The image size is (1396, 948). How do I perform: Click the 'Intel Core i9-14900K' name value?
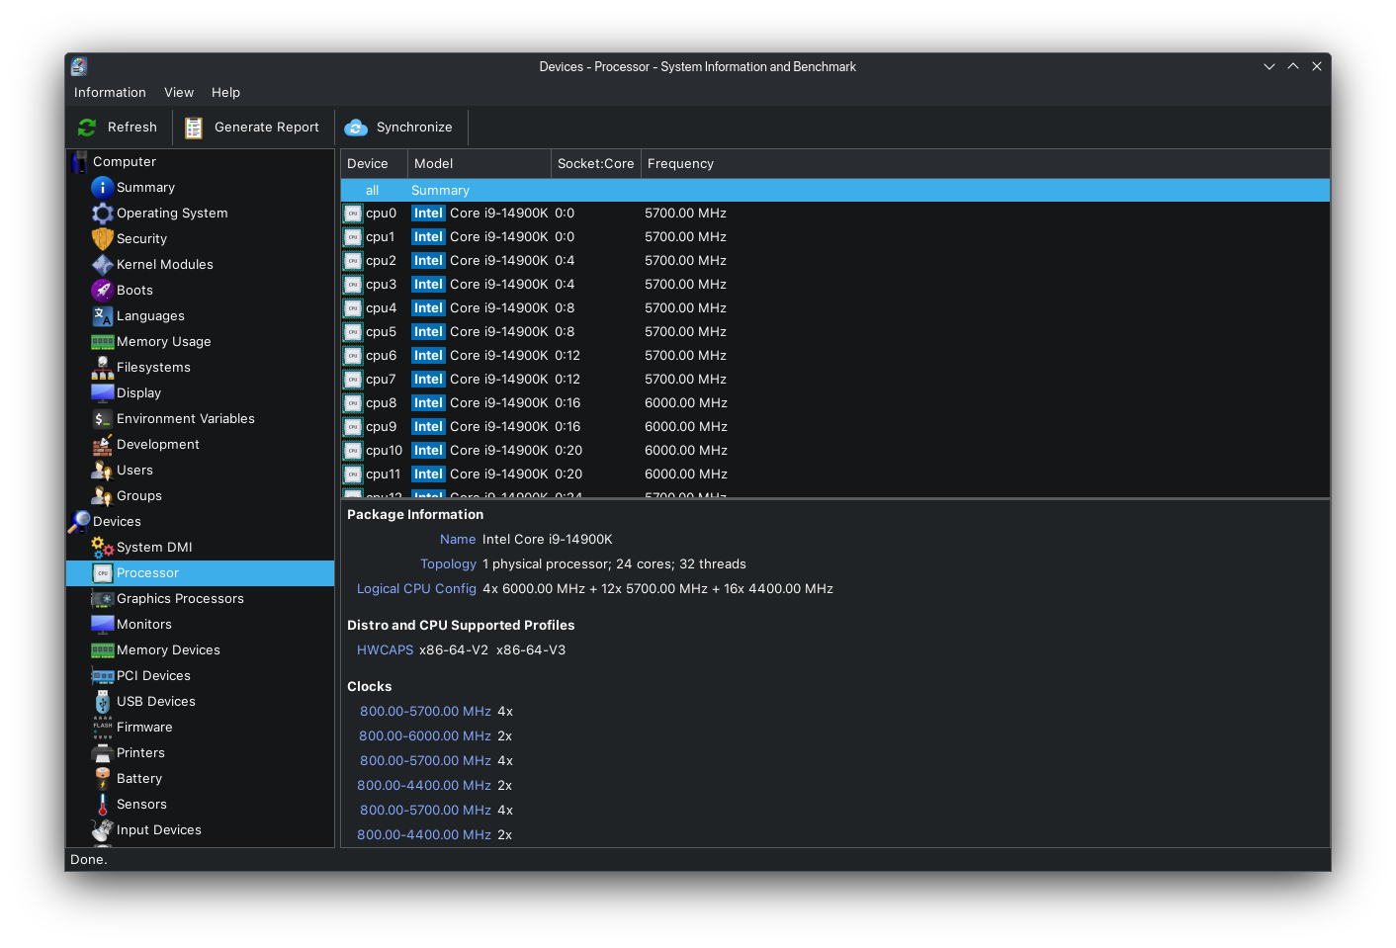(548, 540)
